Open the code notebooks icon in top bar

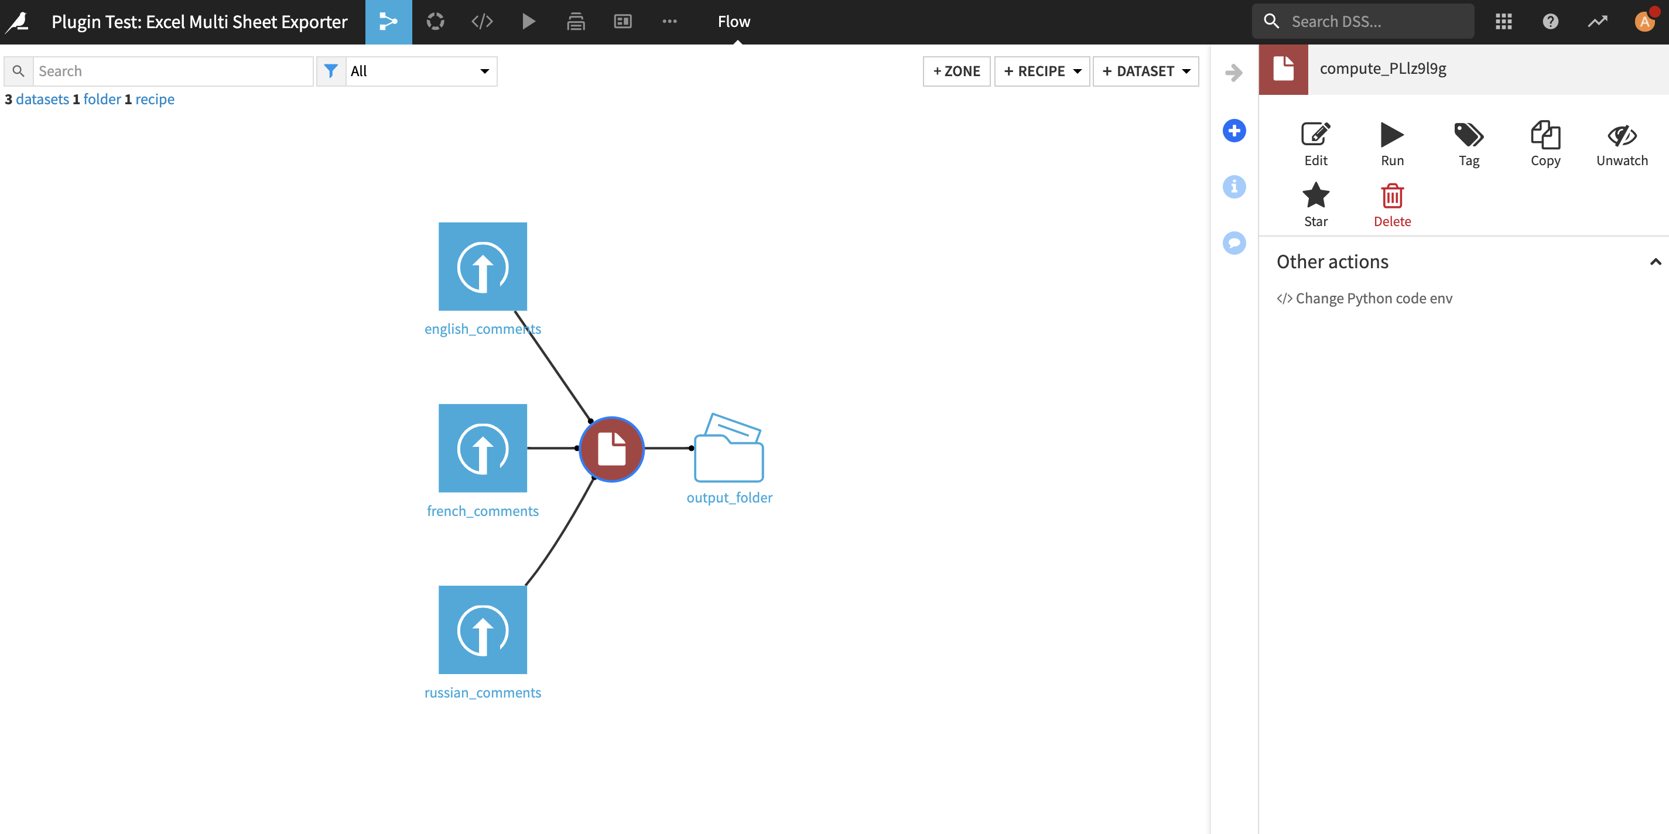click(481, 22)
